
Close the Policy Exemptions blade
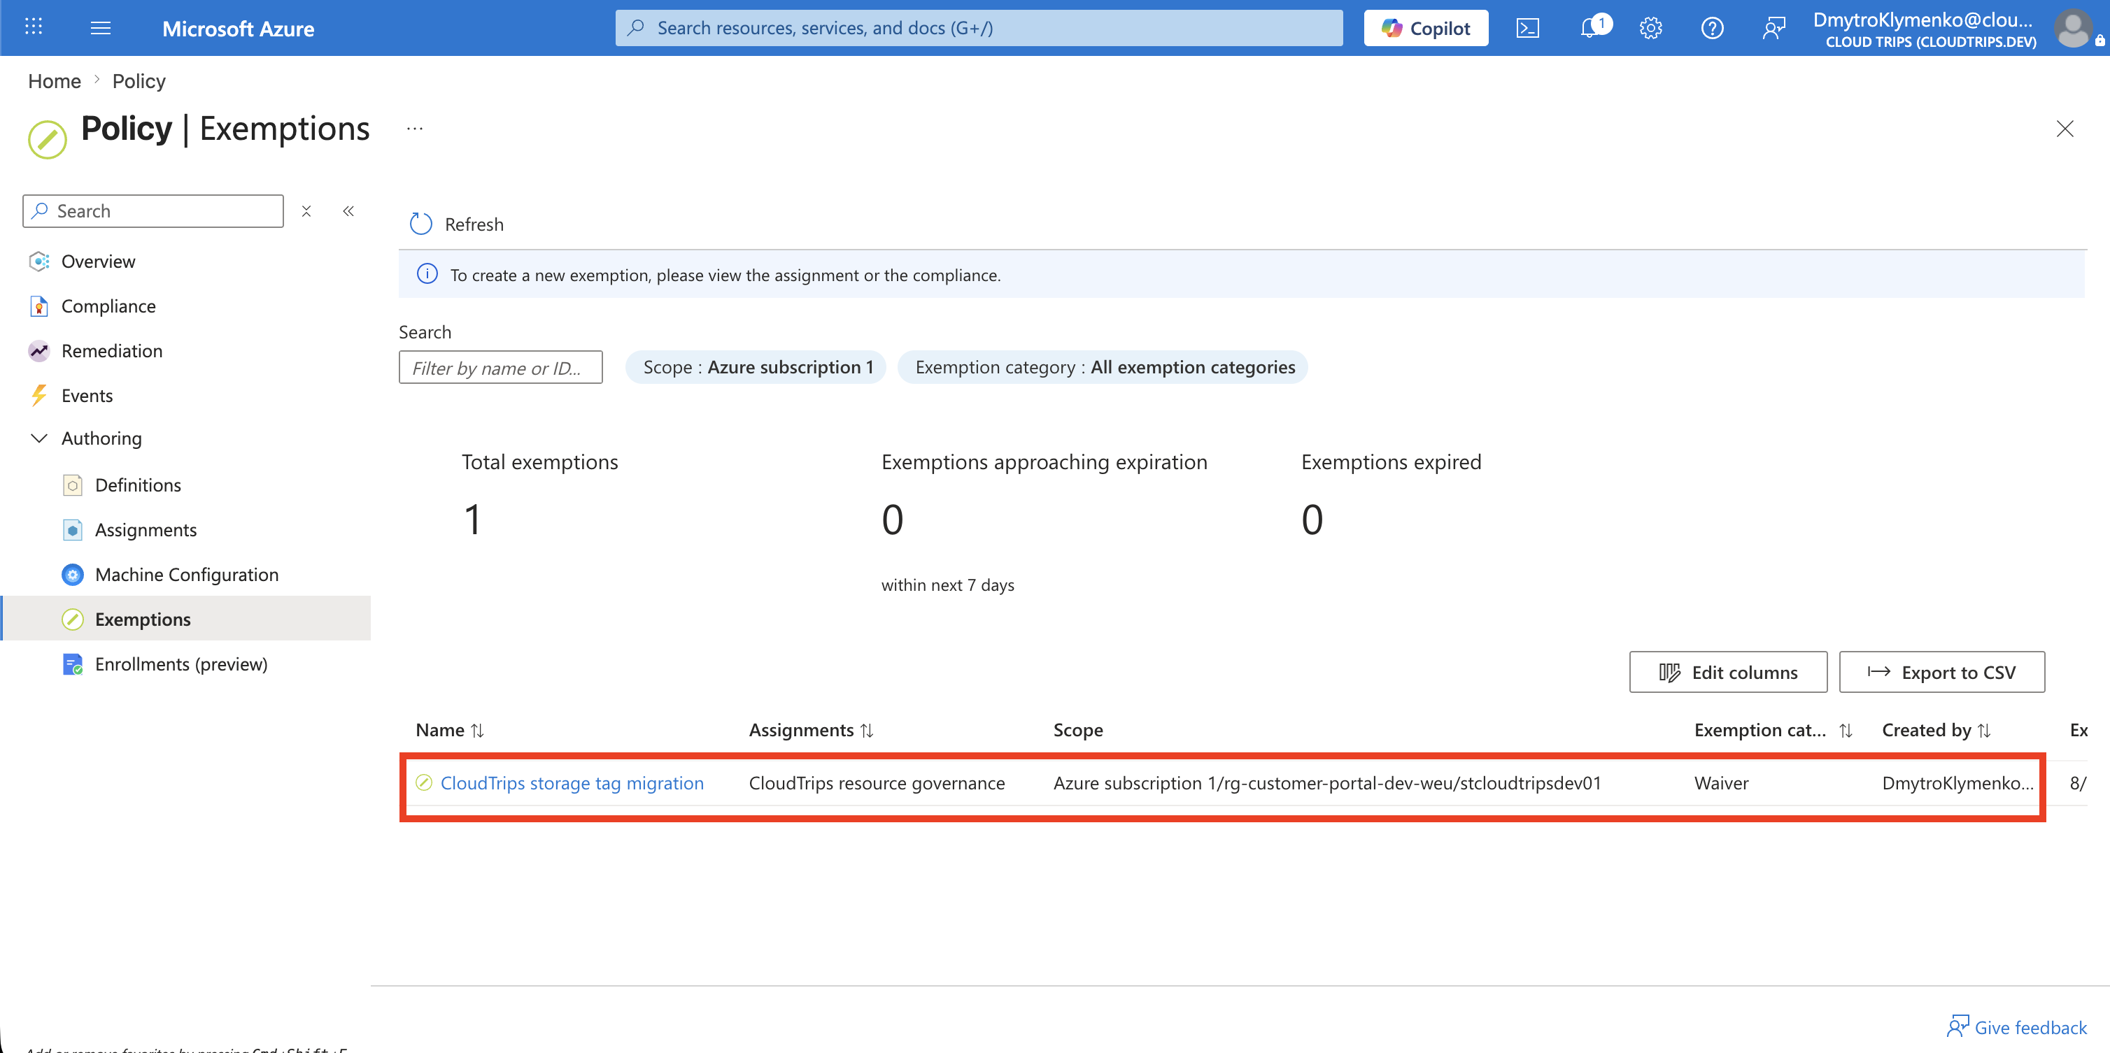pyautogui.click(x=2064, y=129)
